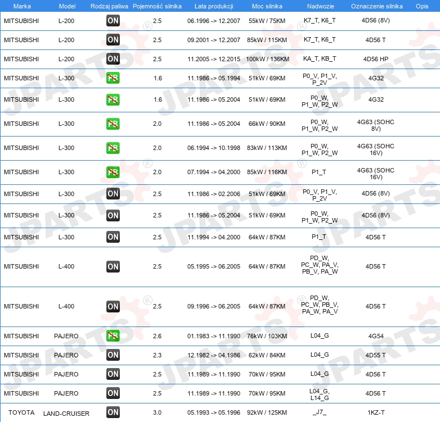Click the ON icon for L-300 2.5 02.2006 row

(x=113, y=194)
